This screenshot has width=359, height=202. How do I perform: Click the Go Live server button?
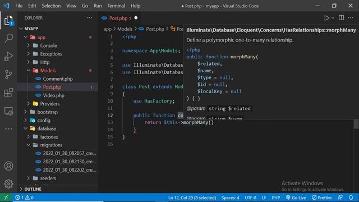coord(296,198)
